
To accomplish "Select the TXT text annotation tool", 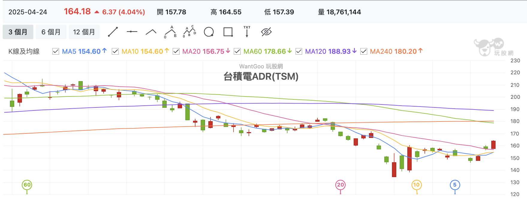I will pos(247,32).
